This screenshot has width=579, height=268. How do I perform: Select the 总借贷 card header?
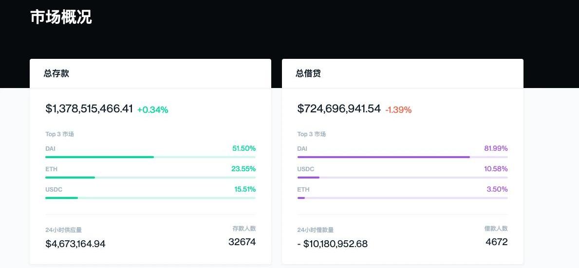308,73
